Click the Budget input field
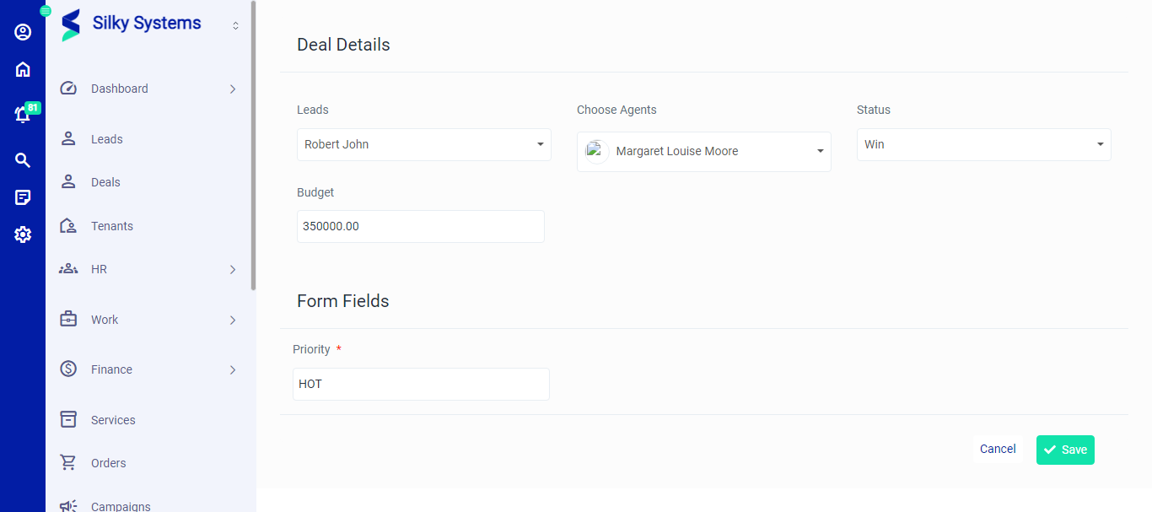The width and height of the screenshot is (1152, 512). click(x=420, y=226)
